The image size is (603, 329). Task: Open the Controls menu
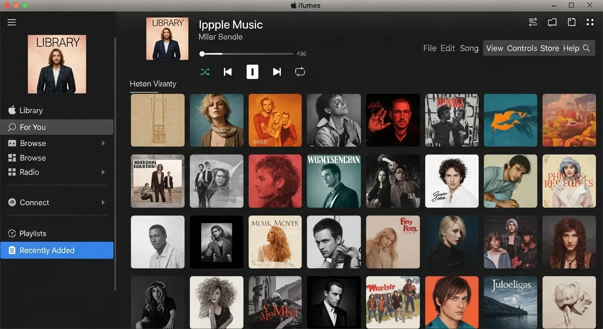click(x=522, y=48)
